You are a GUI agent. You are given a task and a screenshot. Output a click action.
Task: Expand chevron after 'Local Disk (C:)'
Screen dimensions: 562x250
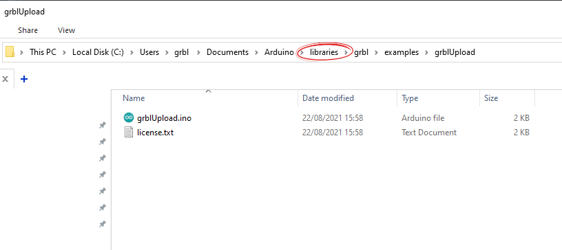[x=132, y=53]
